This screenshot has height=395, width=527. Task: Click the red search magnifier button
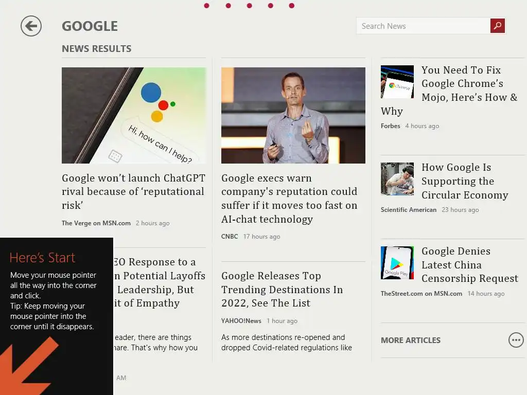coord(498,26)
